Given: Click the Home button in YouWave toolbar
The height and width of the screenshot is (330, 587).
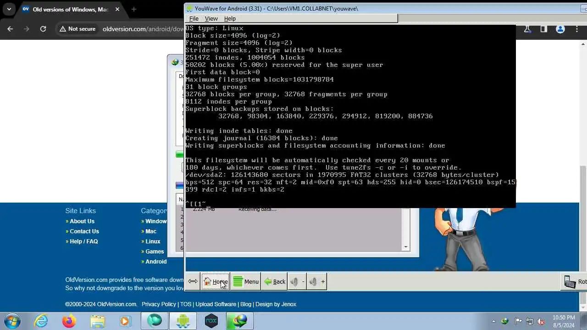Looking at the screenshot, I should coord(215,281).
